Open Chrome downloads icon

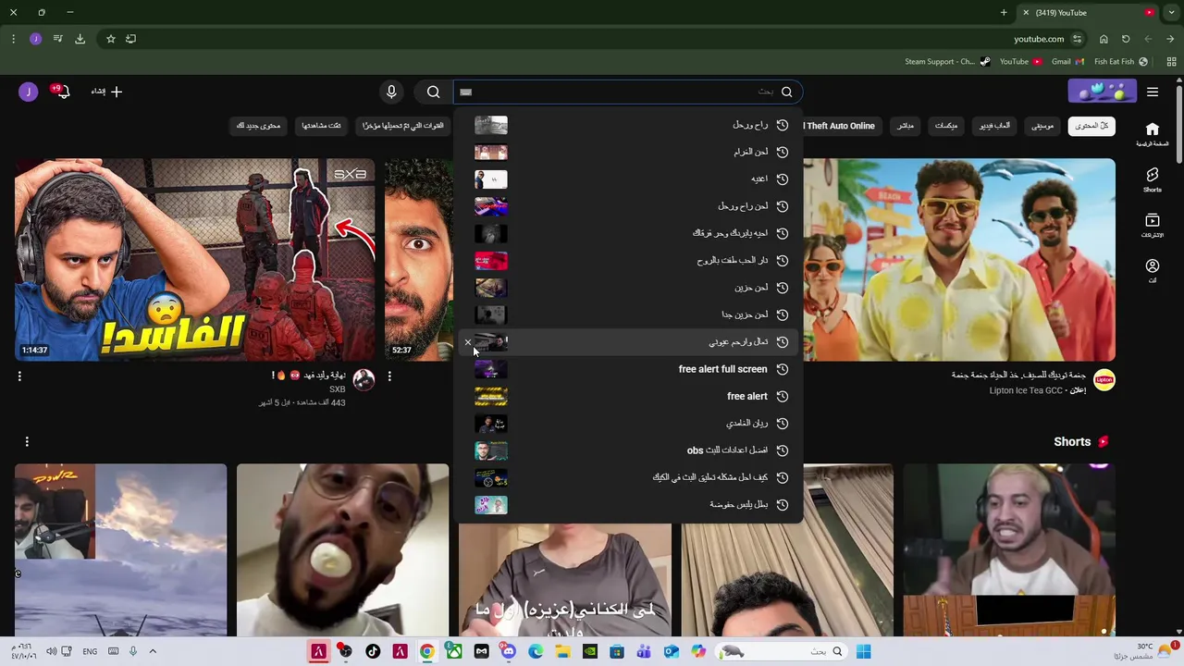point(80,39)
